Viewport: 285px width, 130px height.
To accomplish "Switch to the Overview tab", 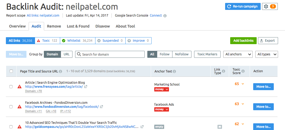I will [x=17, y=26].
